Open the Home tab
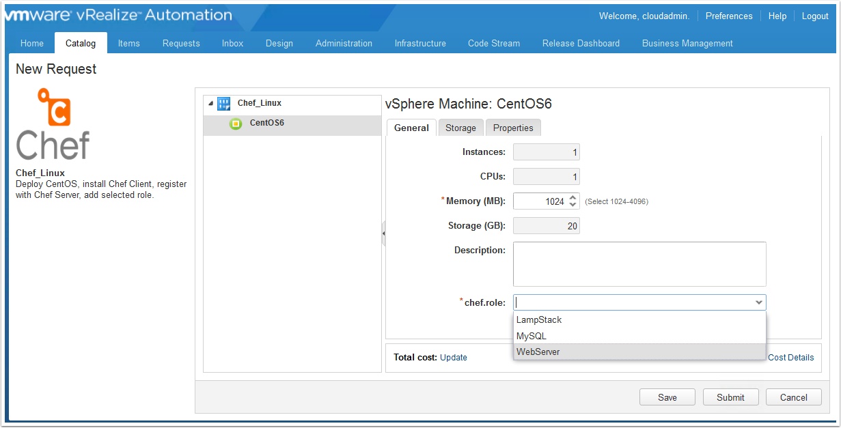 pyautogui.click(x=32, y=43)
